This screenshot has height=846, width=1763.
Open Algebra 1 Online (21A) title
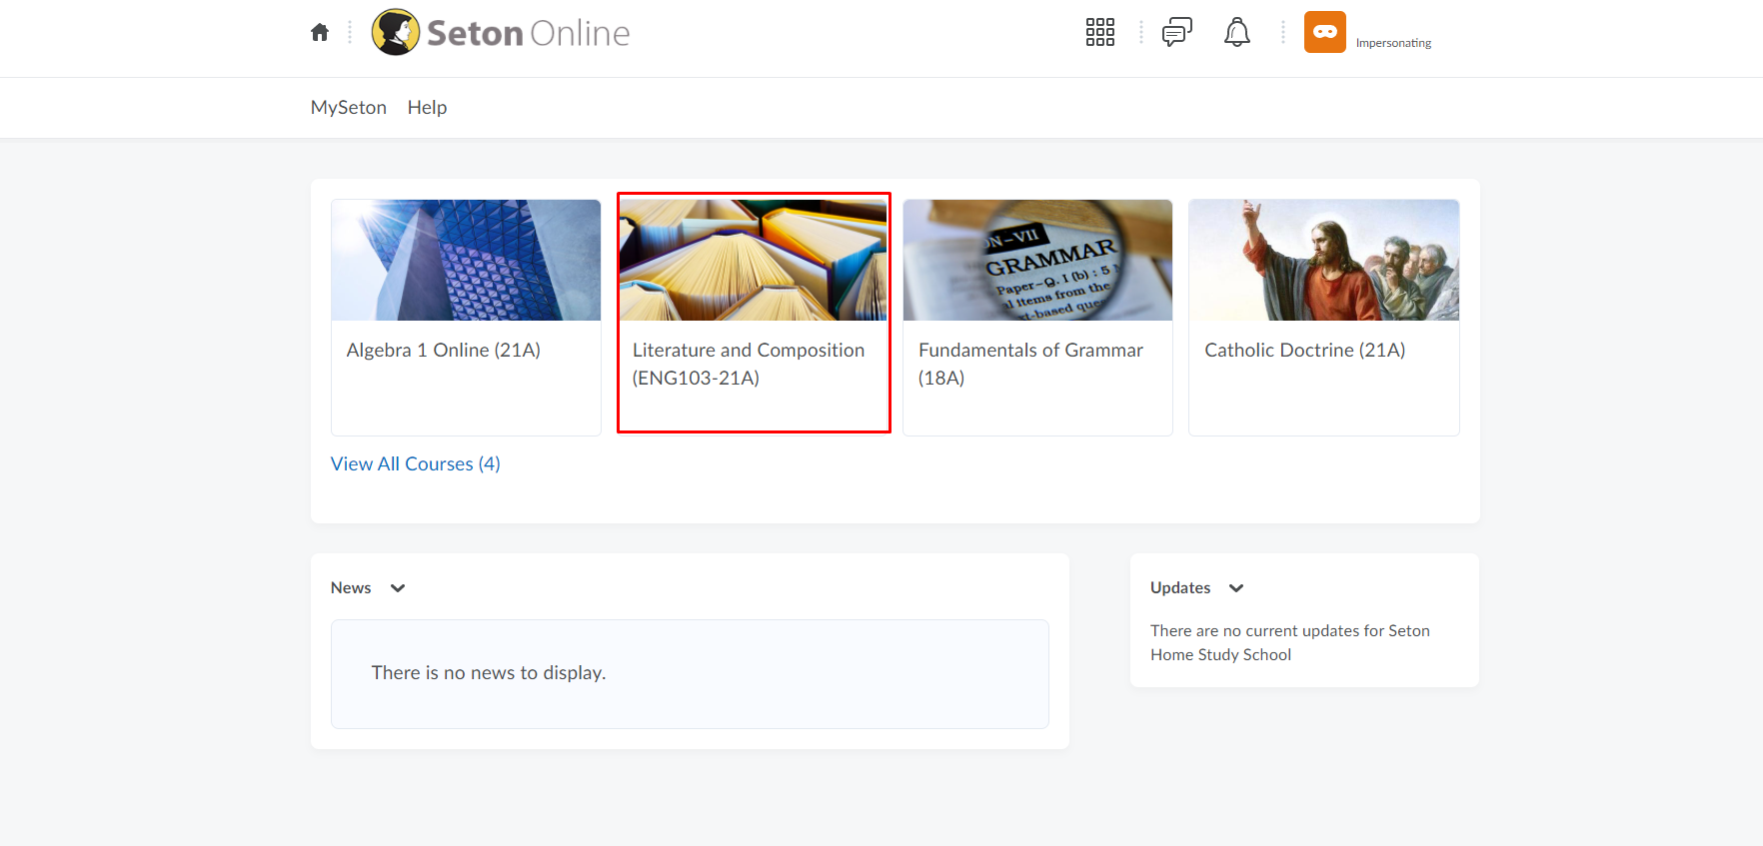[444, 350]
